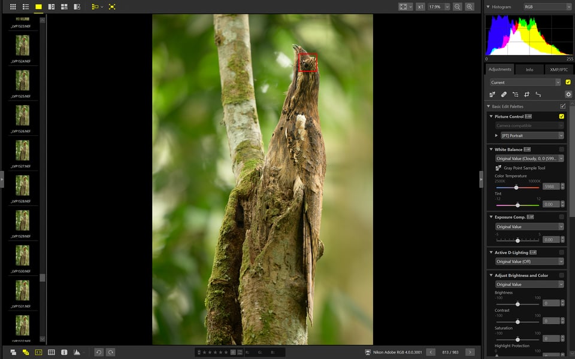Zoom in with the plus magnifier
This screenshot has width=575, height=359.
click(x=470, y=7)
